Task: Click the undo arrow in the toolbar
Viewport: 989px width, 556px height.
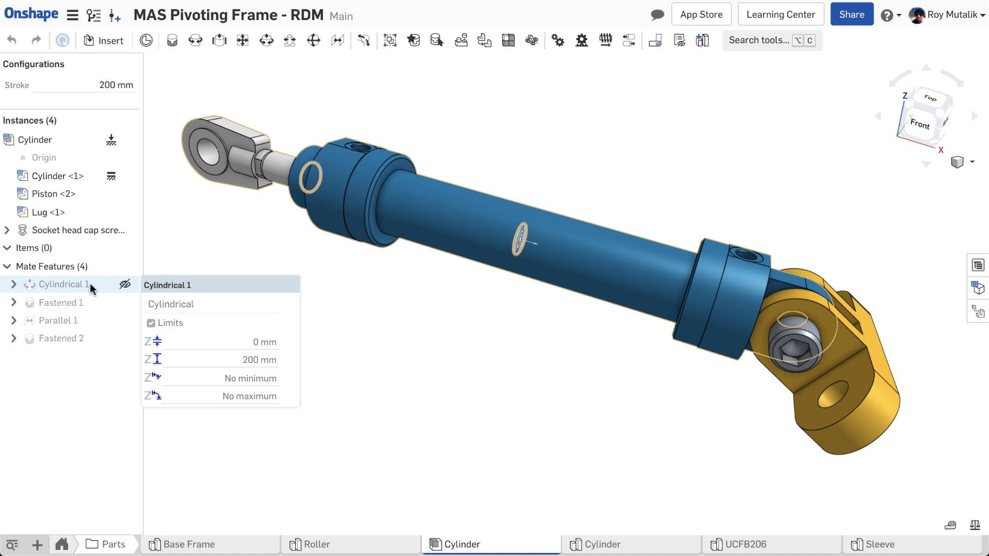Action: [x=12, y=40]
